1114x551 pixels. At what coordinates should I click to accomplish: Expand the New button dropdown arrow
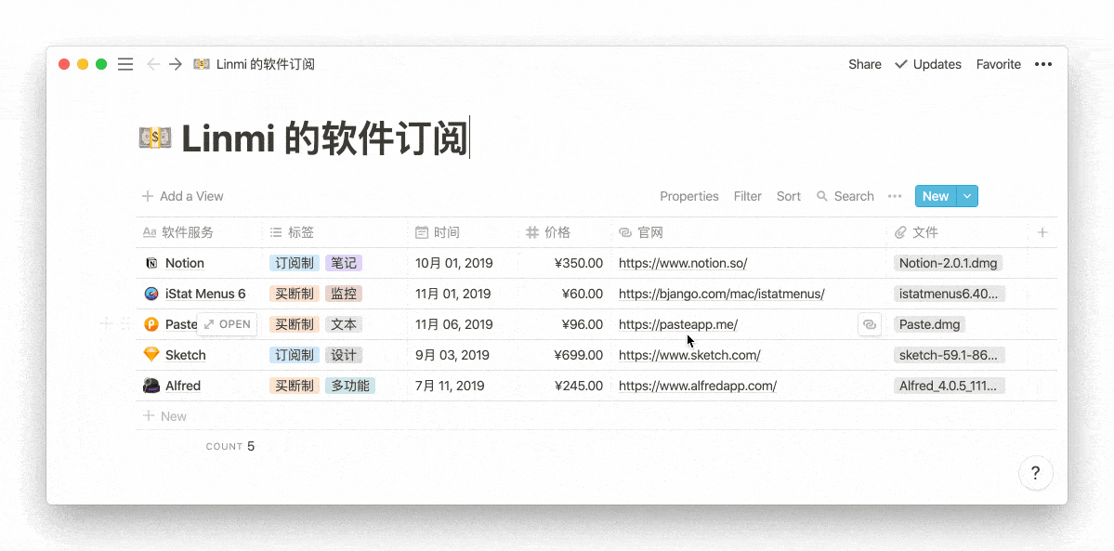click(967, 196)
